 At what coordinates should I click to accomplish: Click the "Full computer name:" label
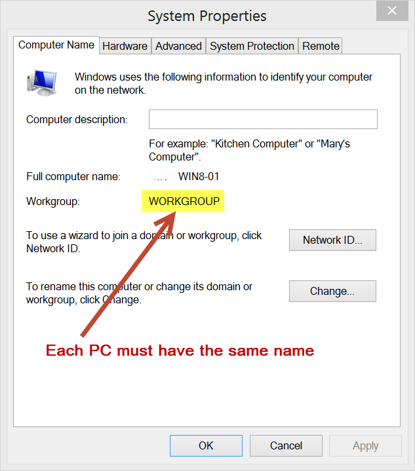pyautogui.click(x=73, y=176)
